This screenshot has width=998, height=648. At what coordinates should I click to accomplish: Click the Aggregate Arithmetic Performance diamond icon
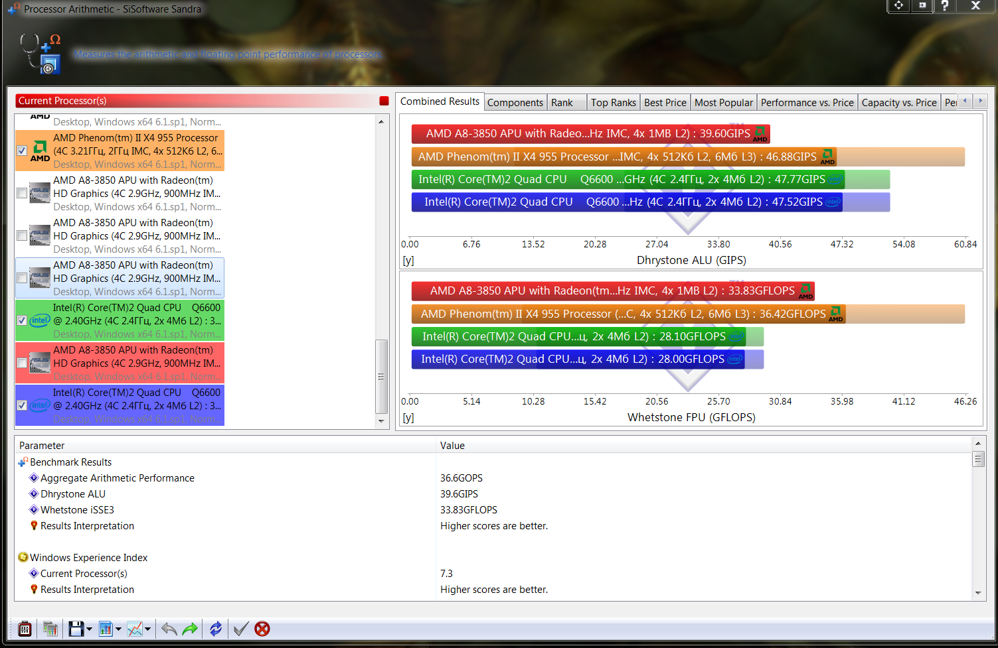tap(34, 478)
